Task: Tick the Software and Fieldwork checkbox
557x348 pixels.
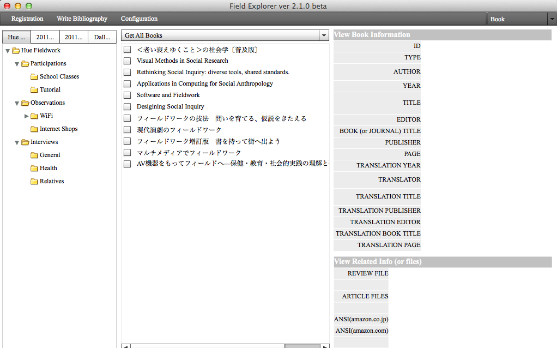Action: click(x=127, y=95)
